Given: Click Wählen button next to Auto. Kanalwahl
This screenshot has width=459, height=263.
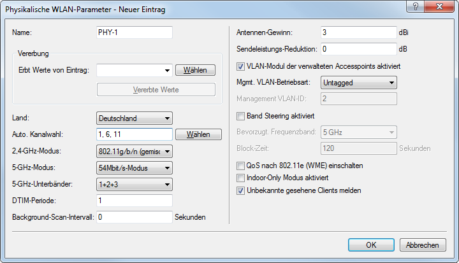Looking at the screenshot, I should pyautogui.click(x=198, y=134).
